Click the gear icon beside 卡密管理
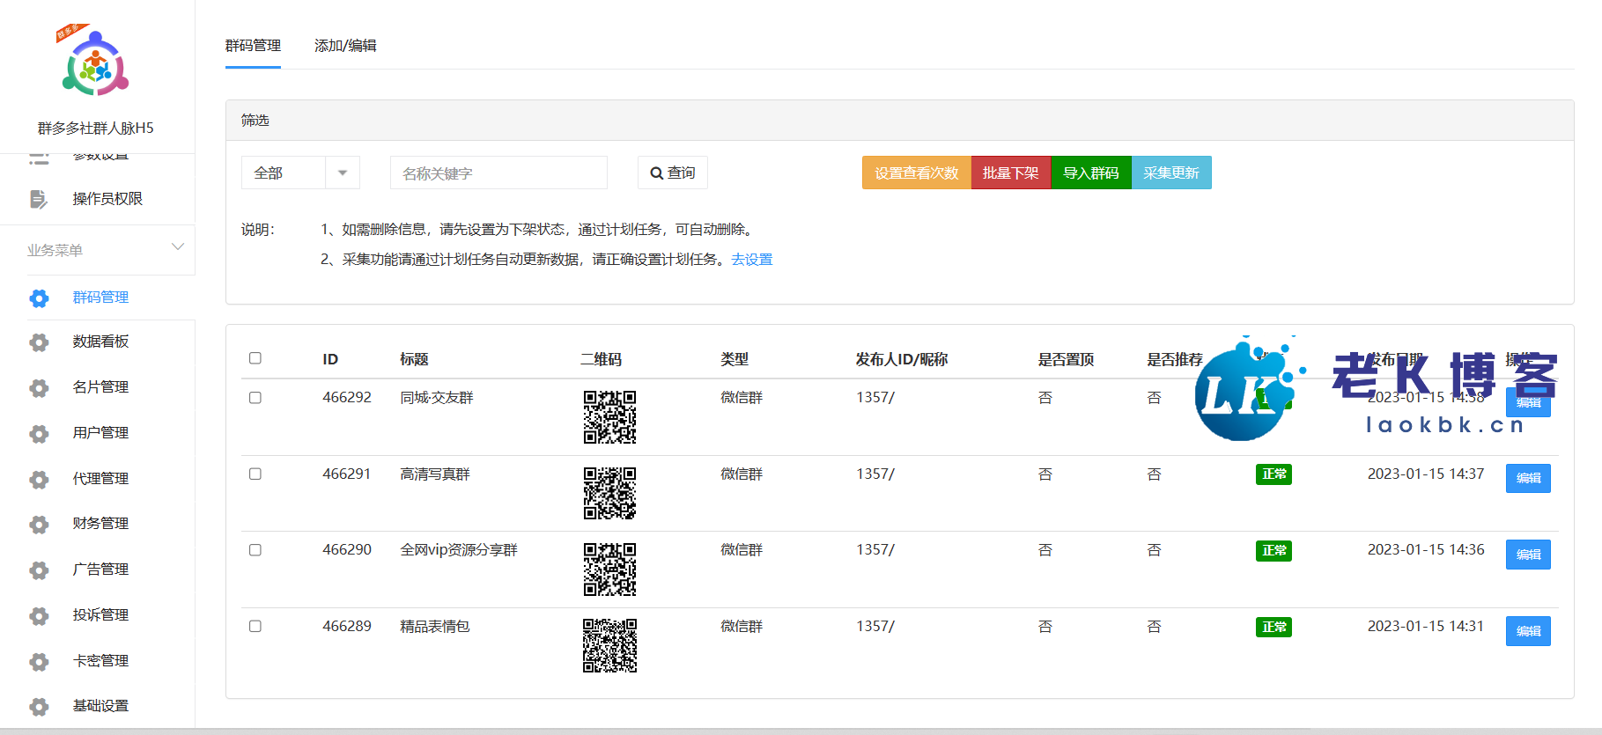The image size is (1602, 735). click(39, 662)
